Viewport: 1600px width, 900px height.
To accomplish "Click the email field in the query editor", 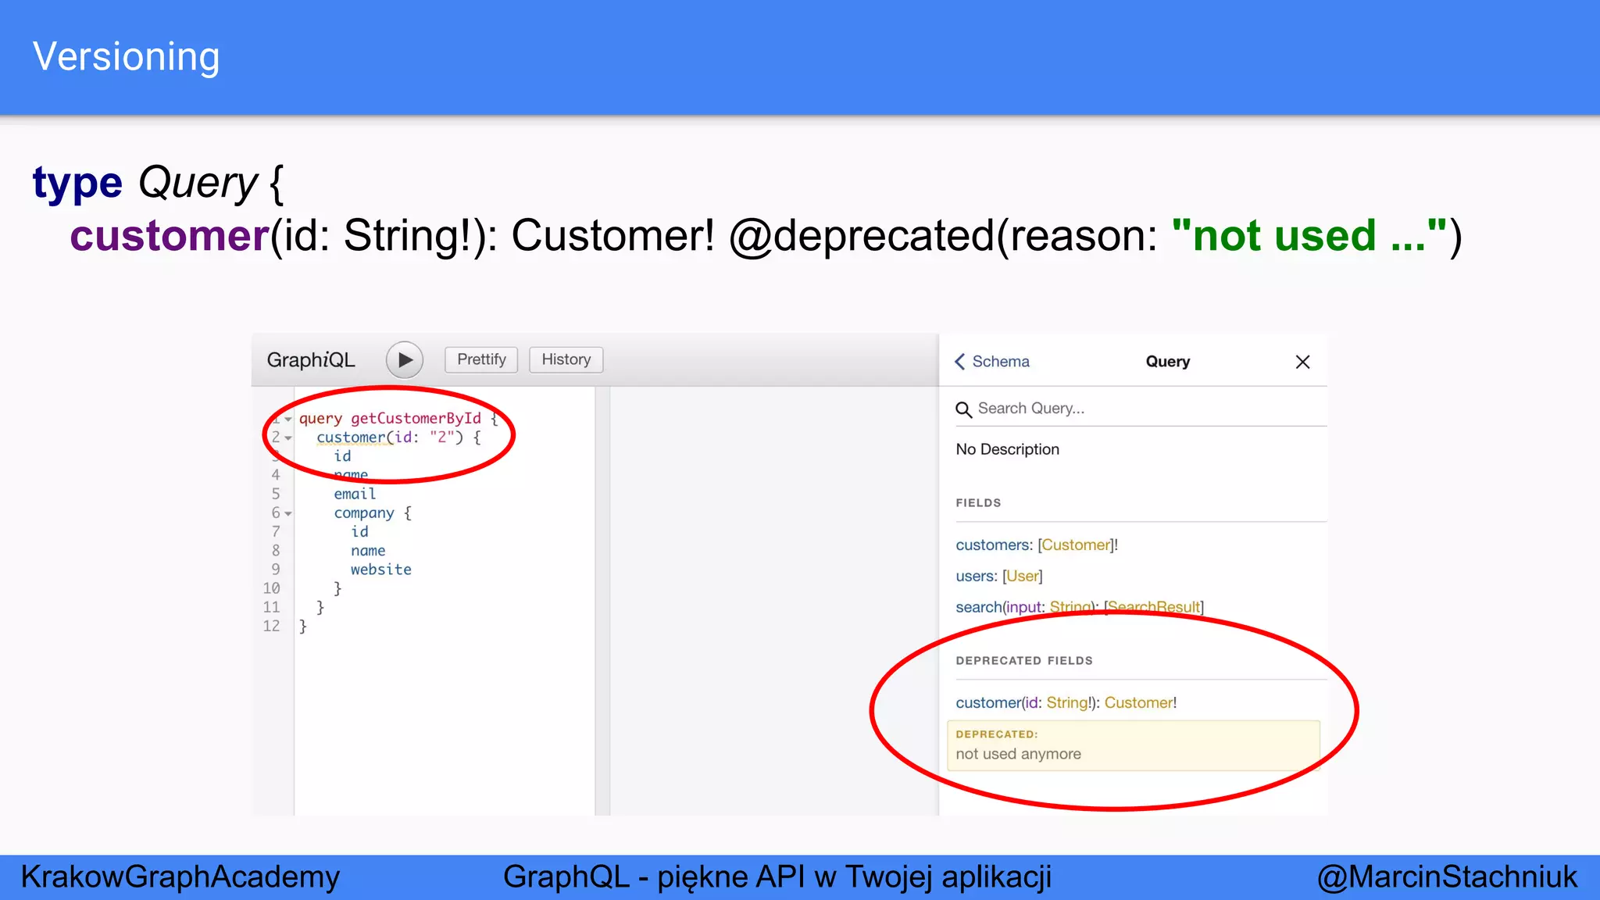I will coord(355,495).
